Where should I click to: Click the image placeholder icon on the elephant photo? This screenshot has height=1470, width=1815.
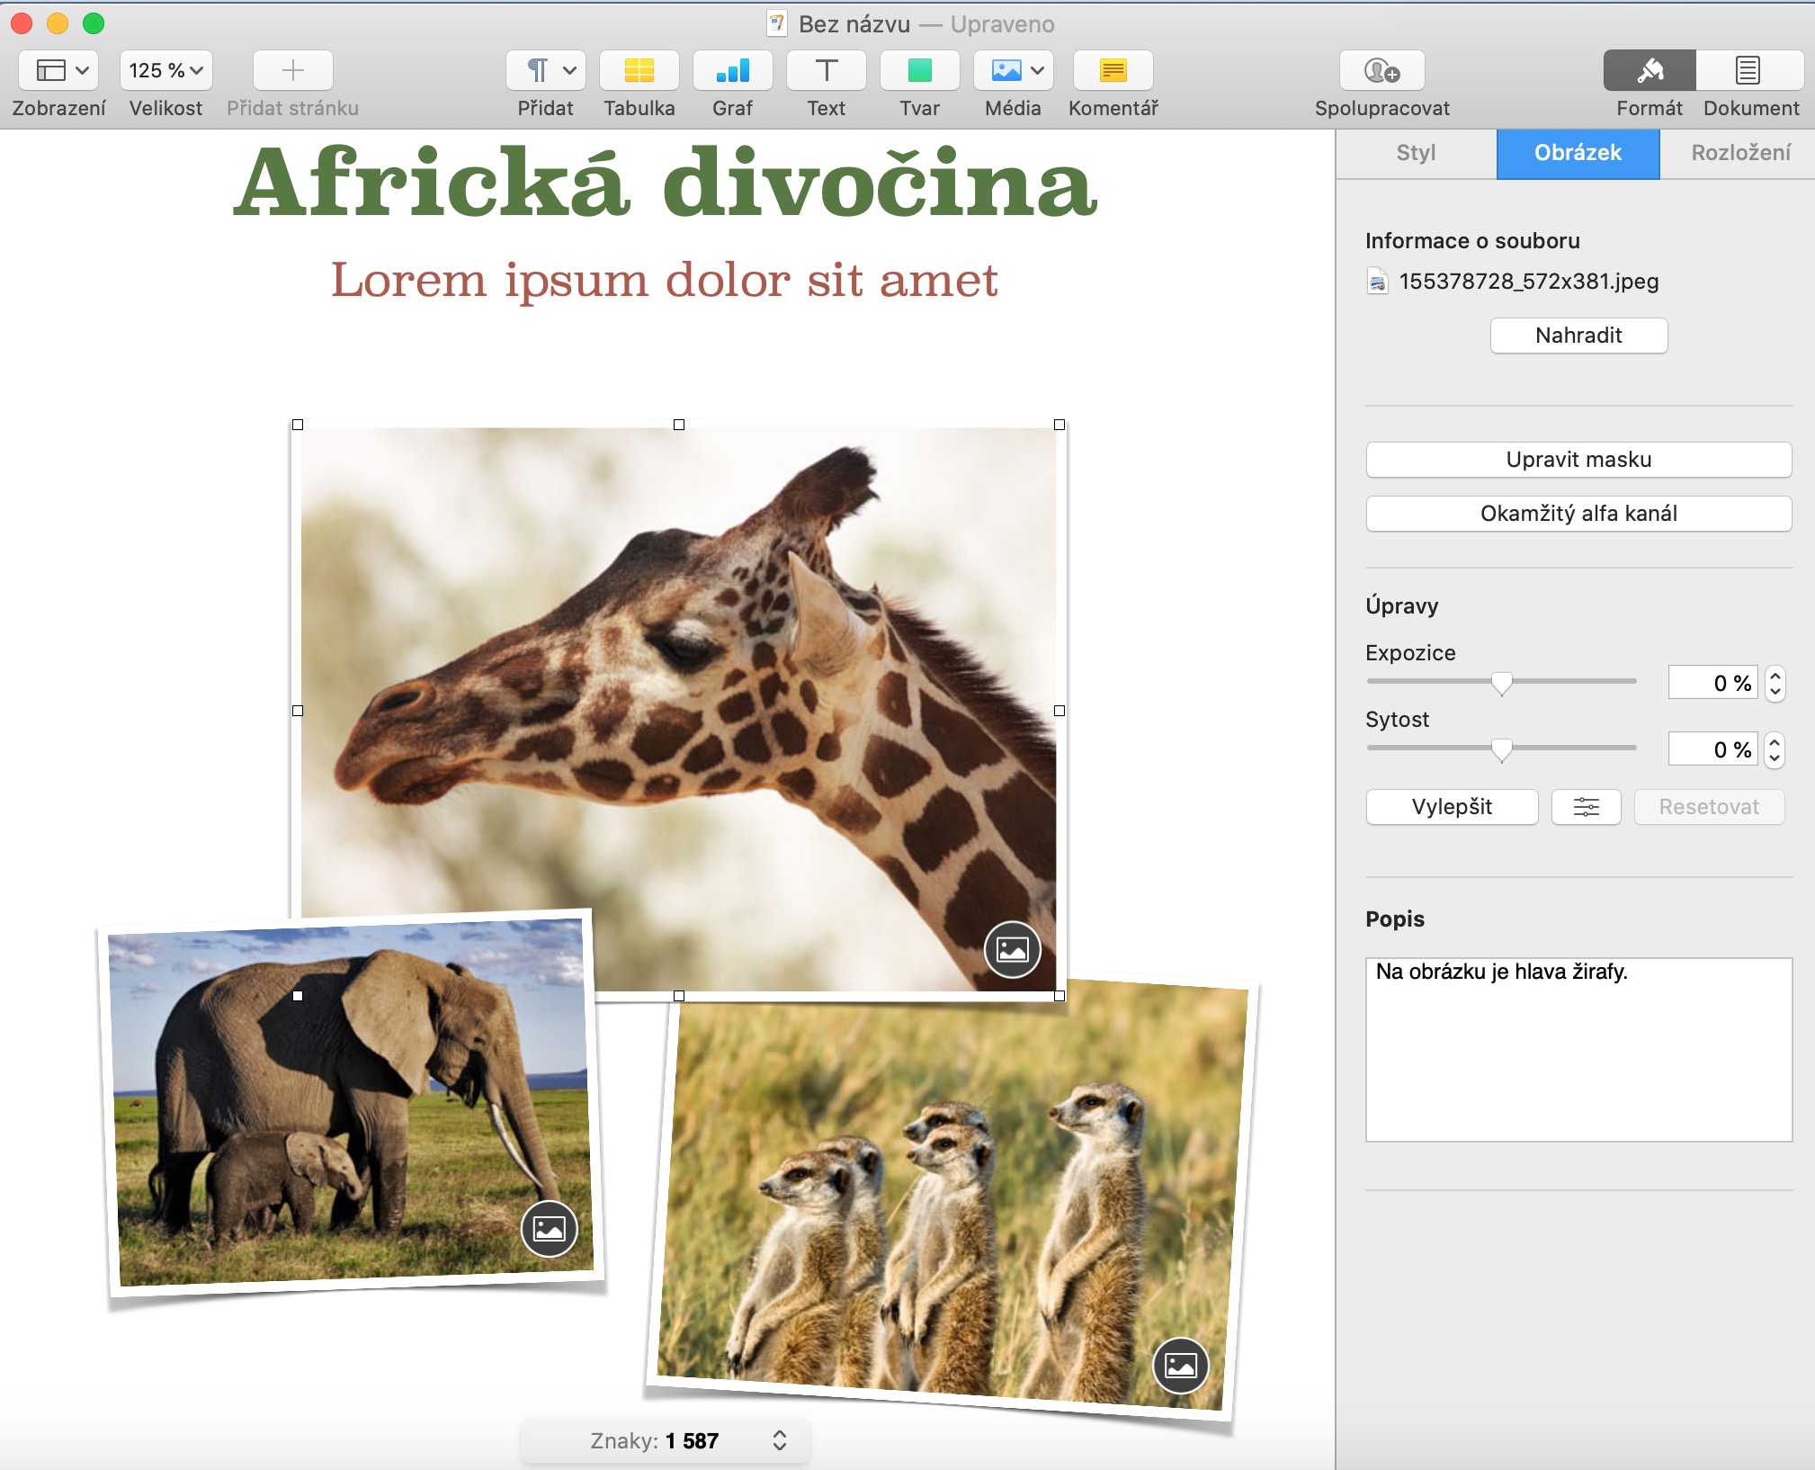coord(549,1228)
